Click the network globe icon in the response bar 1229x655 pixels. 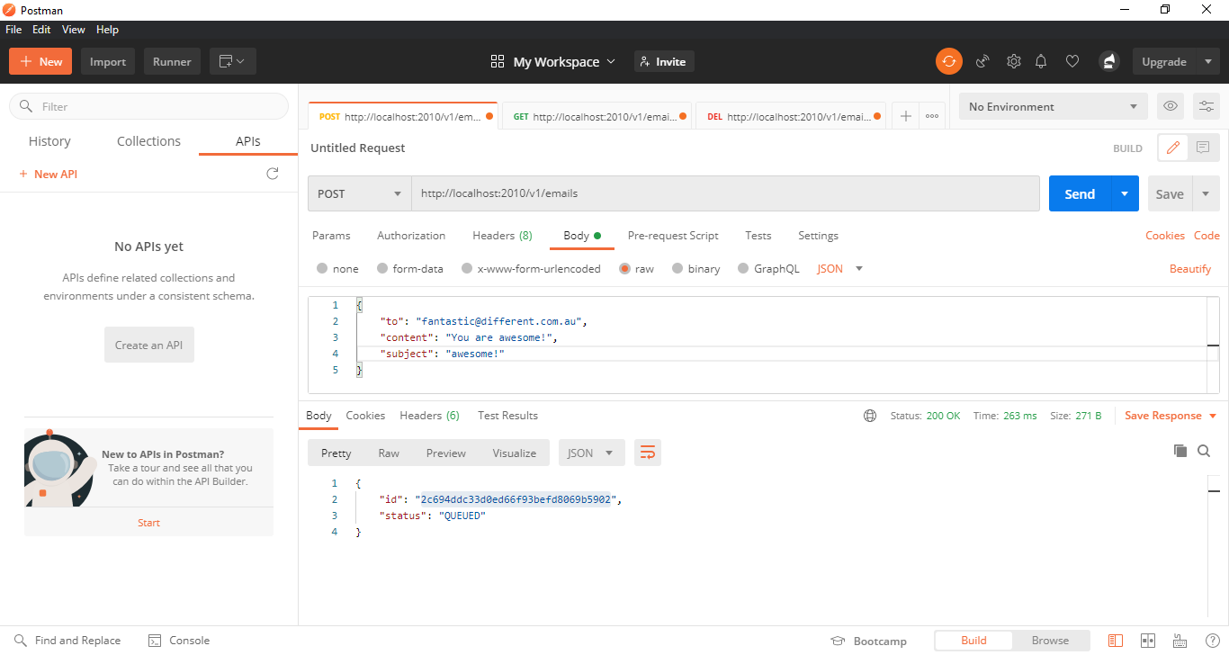[x=869, y=416]
